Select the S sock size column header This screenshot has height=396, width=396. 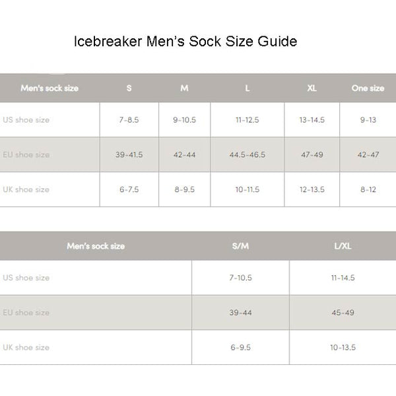coord(129,88)
